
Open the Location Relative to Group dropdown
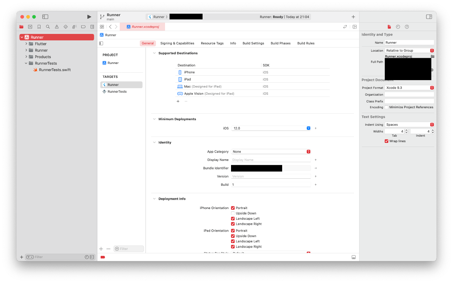pos(409,51)
